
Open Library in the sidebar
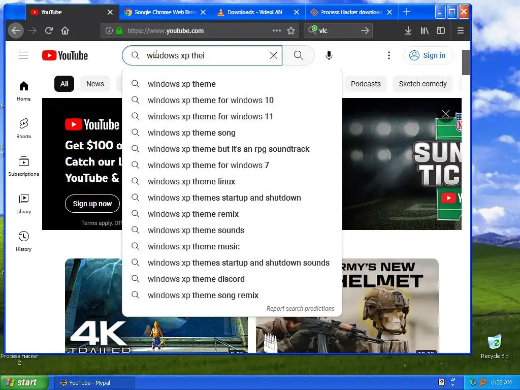23,204
